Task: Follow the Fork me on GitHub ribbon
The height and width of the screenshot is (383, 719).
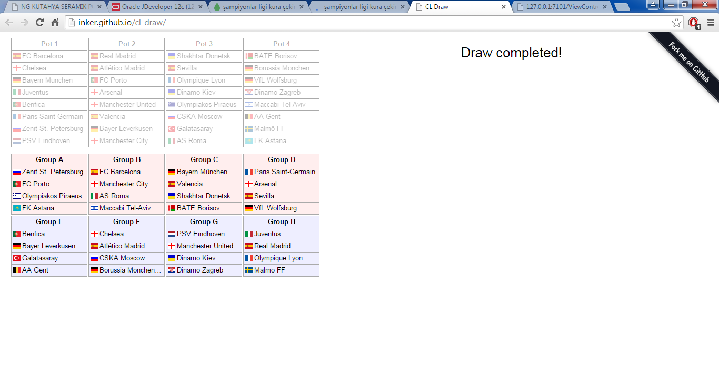Action: pos(688,63)
